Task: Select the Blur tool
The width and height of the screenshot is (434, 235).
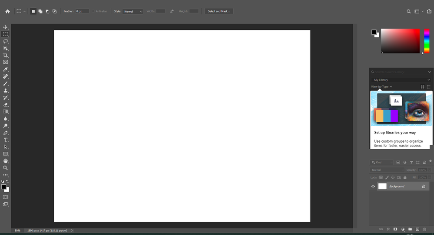Action: tap(5, 119)
